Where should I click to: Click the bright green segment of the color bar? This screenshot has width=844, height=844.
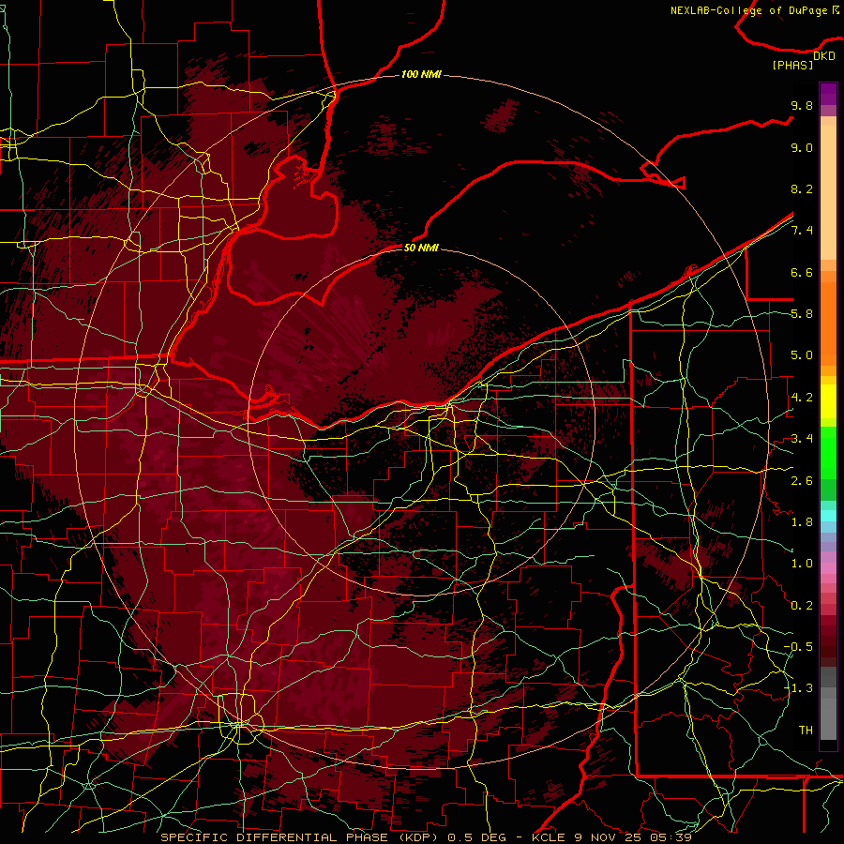pyautogui.click(x=828, y=451)
